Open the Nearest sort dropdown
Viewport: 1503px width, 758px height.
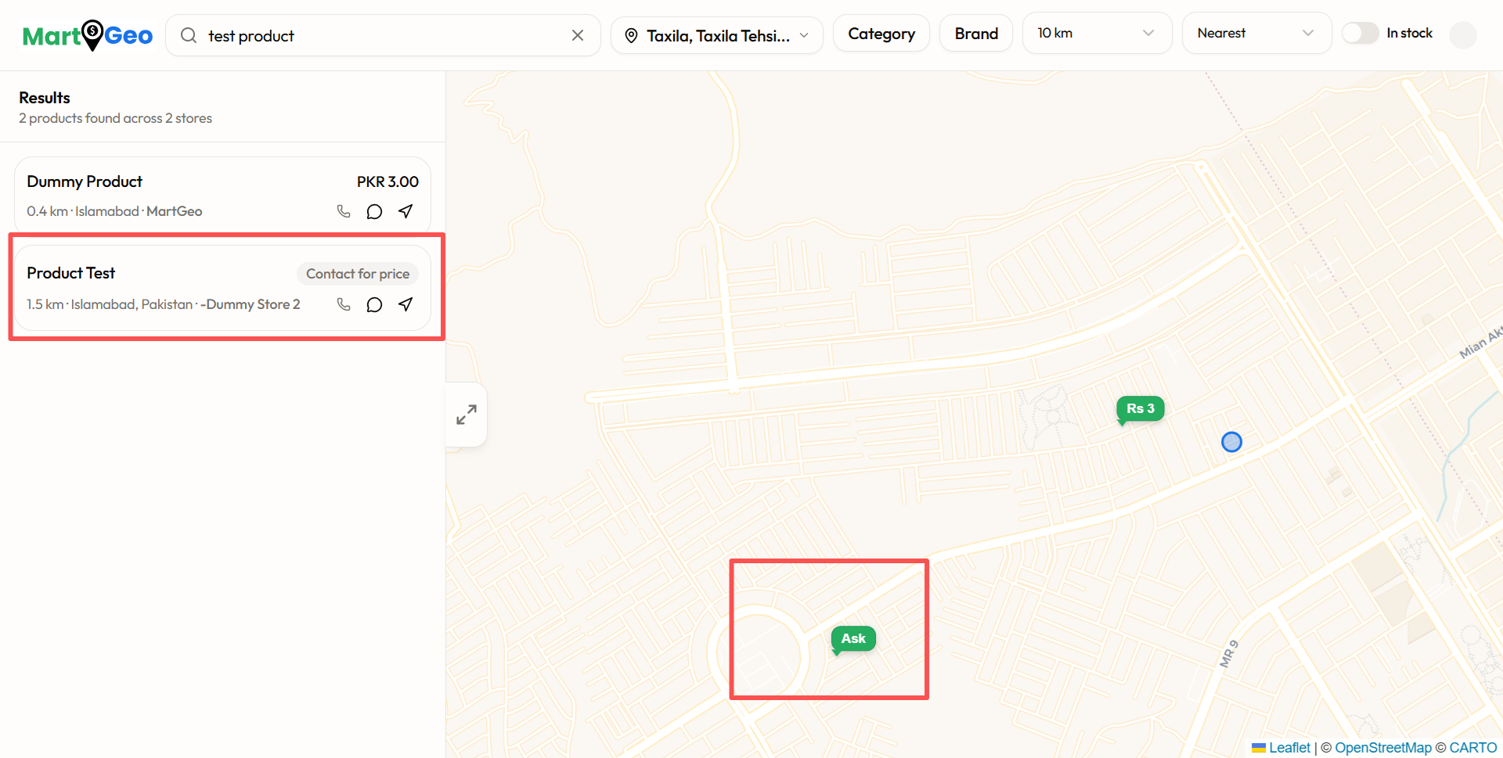click(1257, 33)
